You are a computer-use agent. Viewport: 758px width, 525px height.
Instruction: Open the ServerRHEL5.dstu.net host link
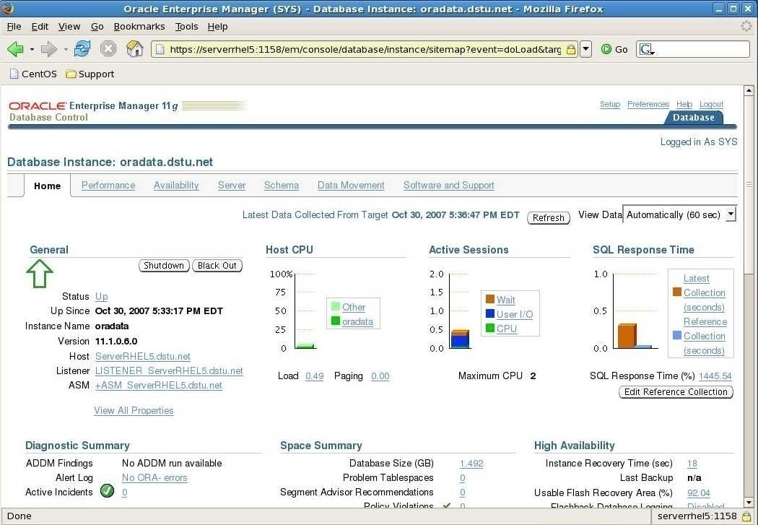tap(143, 356)
